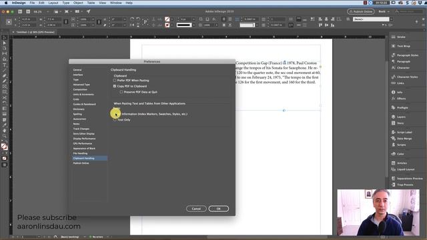Click the X position input field

coord(29,19)
